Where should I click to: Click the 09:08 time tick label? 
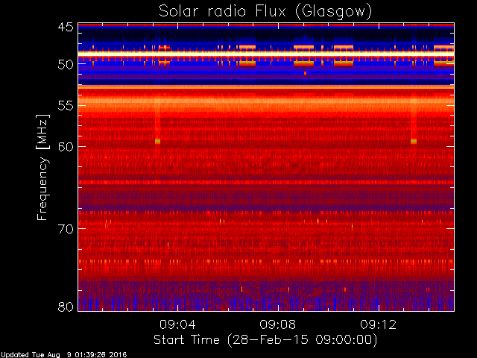[x=278, y=324]
